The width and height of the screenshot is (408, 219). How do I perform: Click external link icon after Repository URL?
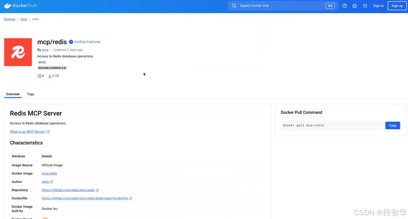[x=97, y=190]
